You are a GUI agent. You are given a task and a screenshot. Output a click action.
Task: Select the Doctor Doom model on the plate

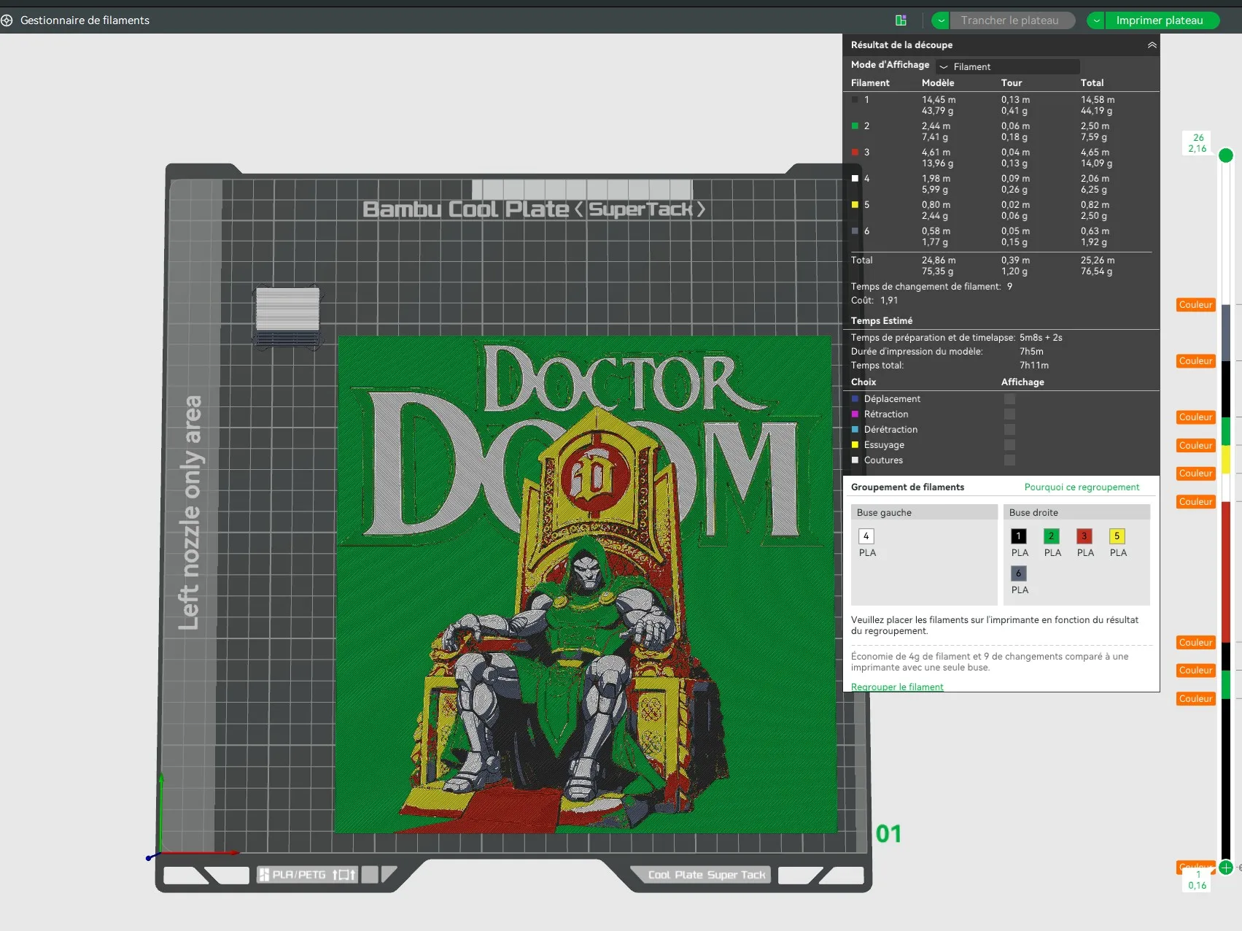tap(585, 584)
